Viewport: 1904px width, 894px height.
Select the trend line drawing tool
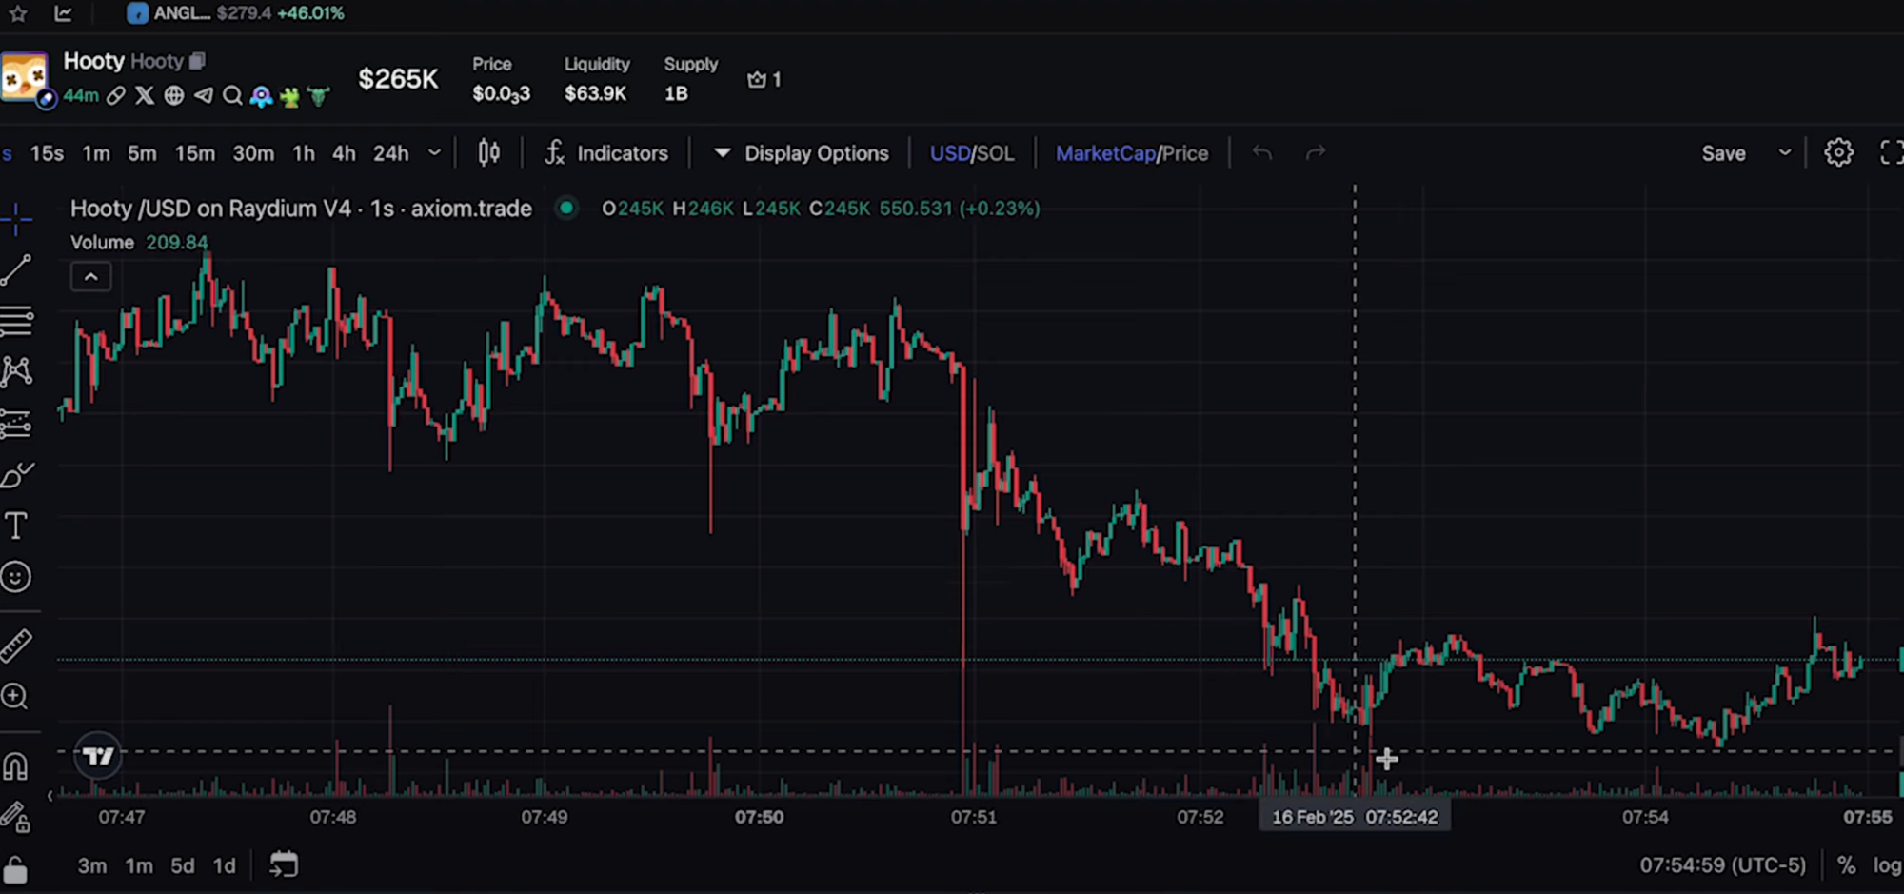pos(17,271)
